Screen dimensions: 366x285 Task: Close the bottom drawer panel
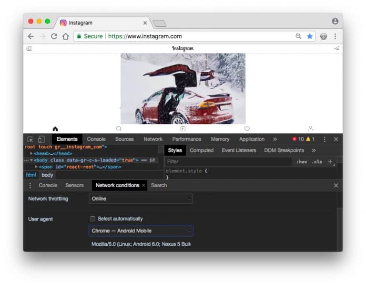(336, 185)
